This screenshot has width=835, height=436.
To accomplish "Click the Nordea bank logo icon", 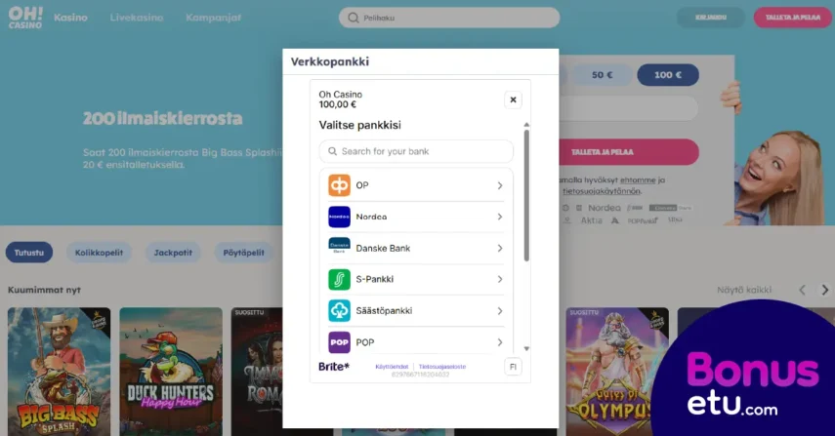I will tap(339, 217).
